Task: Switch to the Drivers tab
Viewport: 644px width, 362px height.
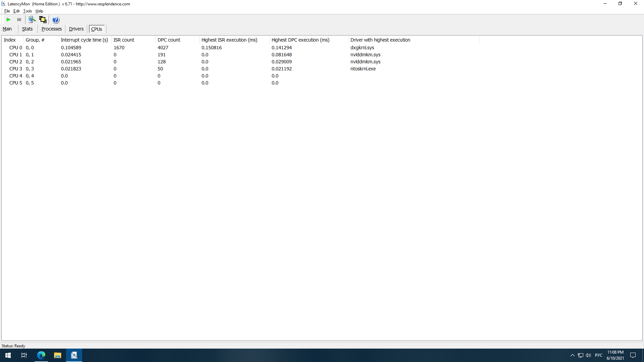Action: [76, 29]
